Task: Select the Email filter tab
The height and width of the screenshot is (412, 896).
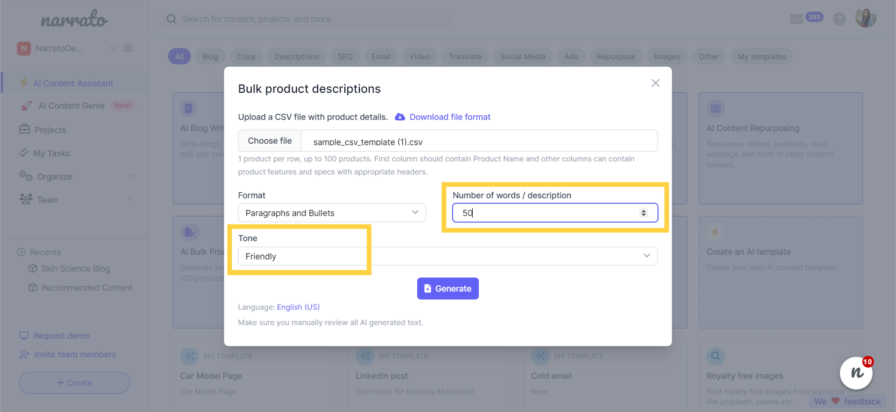Action: coord(381,56)
